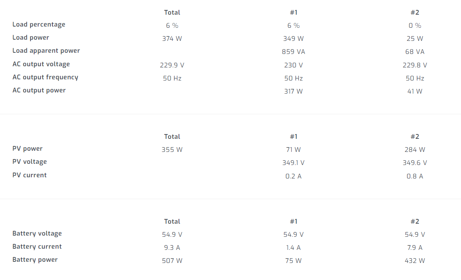
Task: Click the 507 W total battery power value
Action: pos(172,261)
